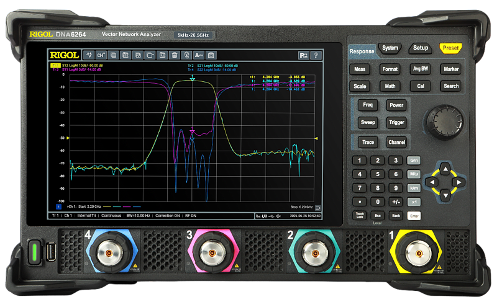Open the Format menu key
This screenshot has height=302, width=497.
[x=390, y=69]
